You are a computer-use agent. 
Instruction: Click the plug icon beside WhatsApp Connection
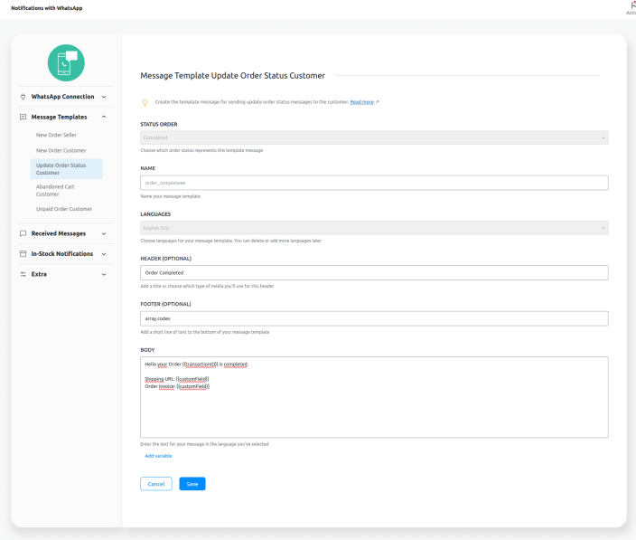pyautogui.click(x=23, y=97)
